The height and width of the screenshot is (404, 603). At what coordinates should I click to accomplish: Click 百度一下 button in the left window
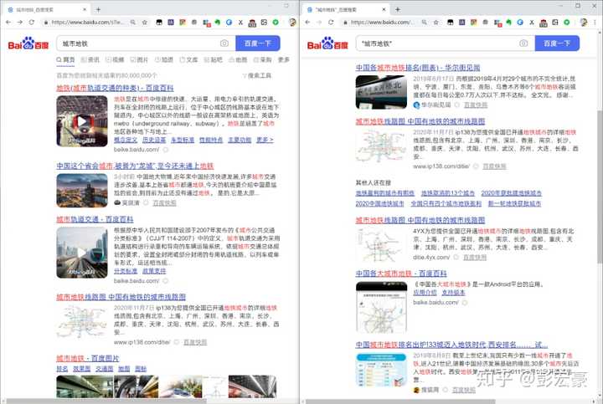point(258,43)
